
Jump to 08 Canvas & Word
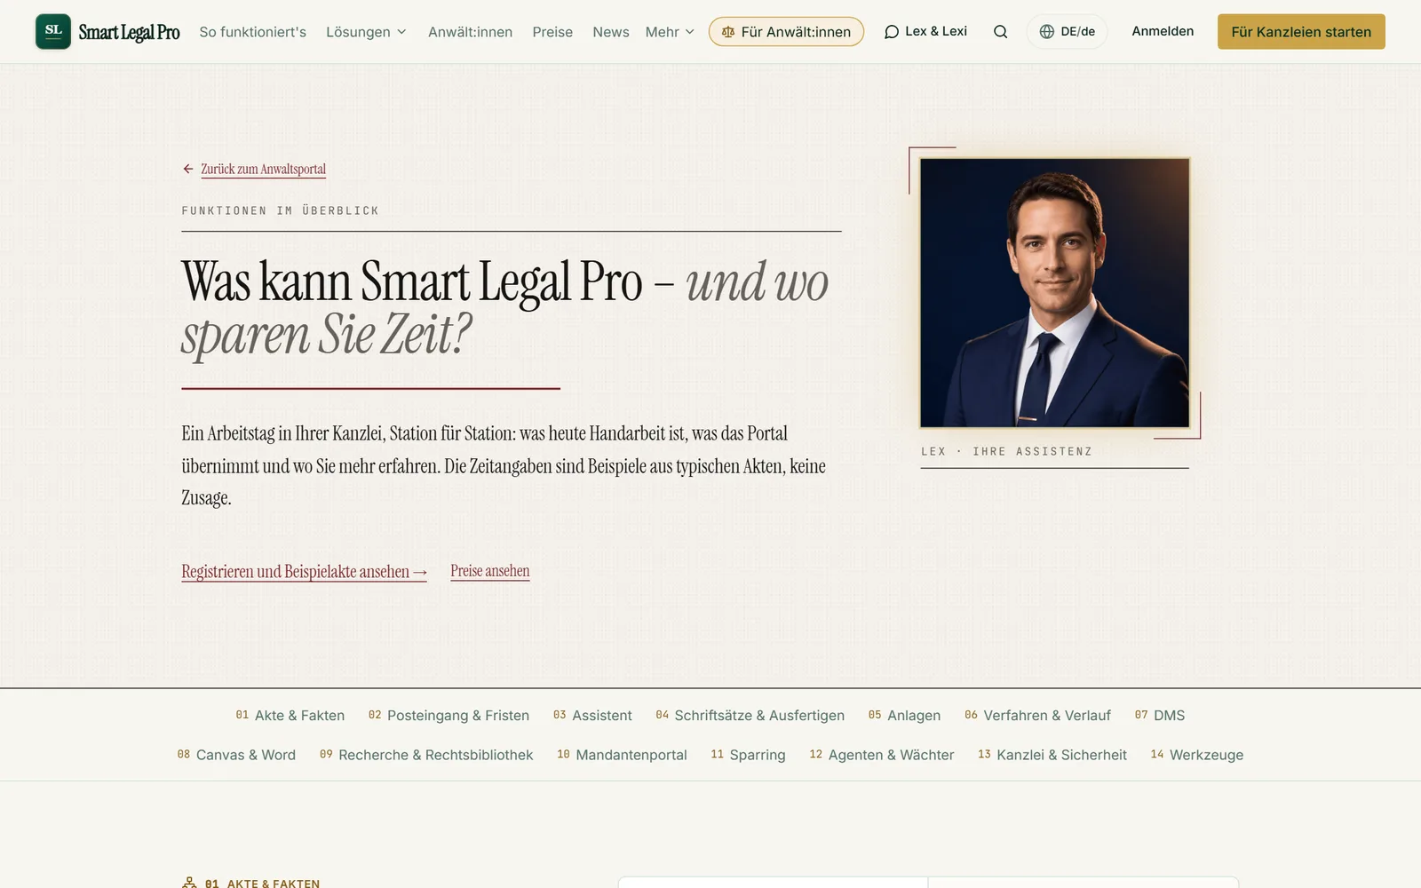tap(236, 755)
